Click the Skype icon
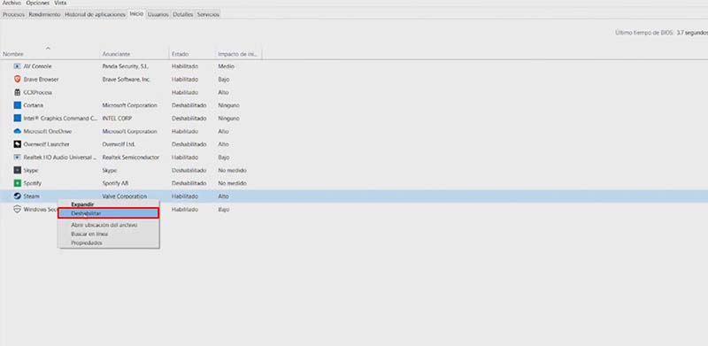Screen dimensions: 708x346 click(x=17, y=170)
